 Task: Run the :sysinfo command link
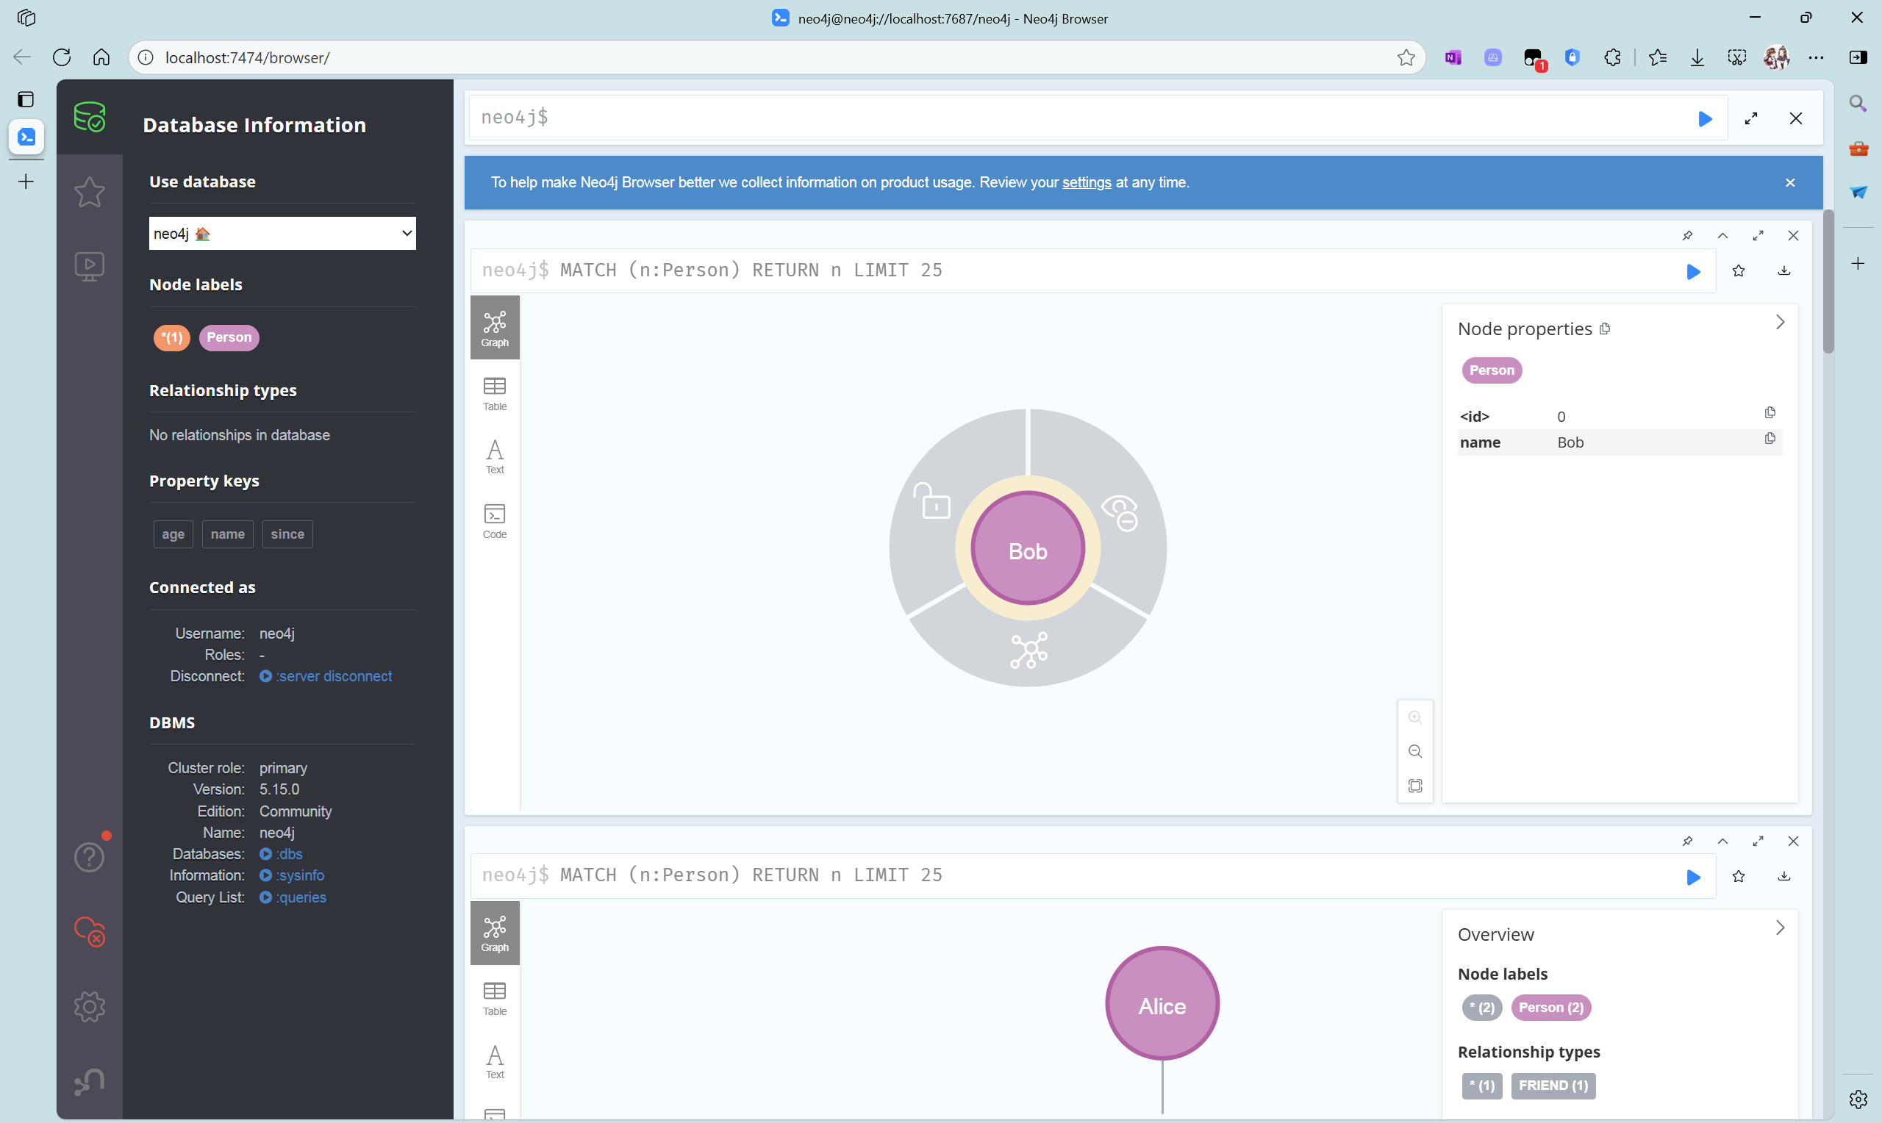click(292, 875)
